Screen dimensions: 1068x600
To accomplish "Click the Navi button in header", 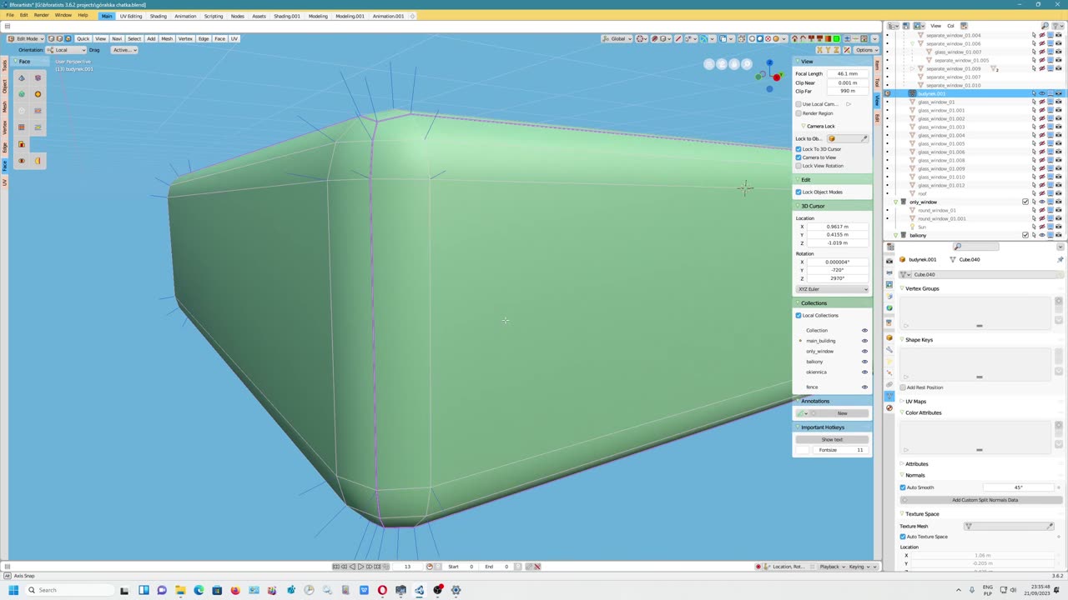I will tap(117, 38).
